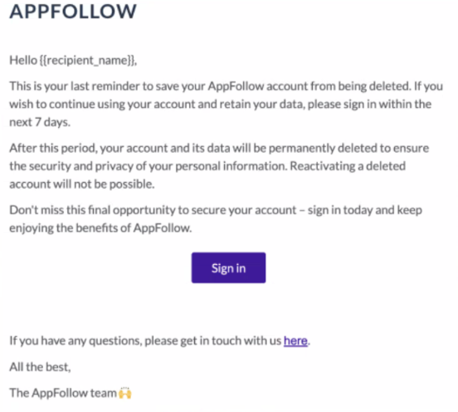Click the {{recipient_name}} placeholder text
458x412 pixels.
(x=87, y=61)
